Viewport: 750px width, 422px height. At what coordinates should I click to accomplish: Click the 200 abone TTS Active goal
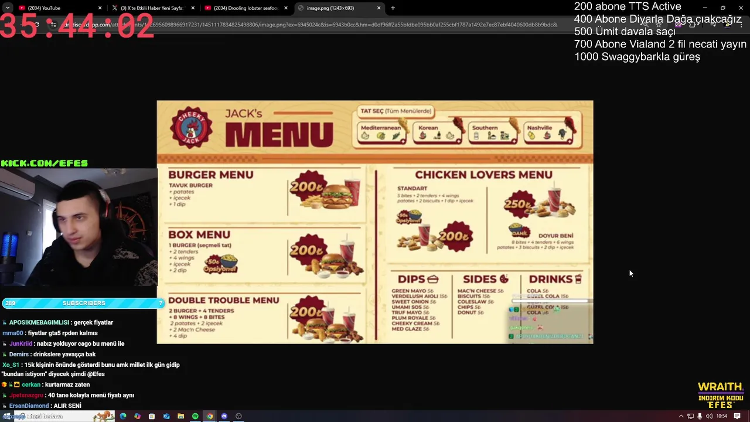click(628, 6)
